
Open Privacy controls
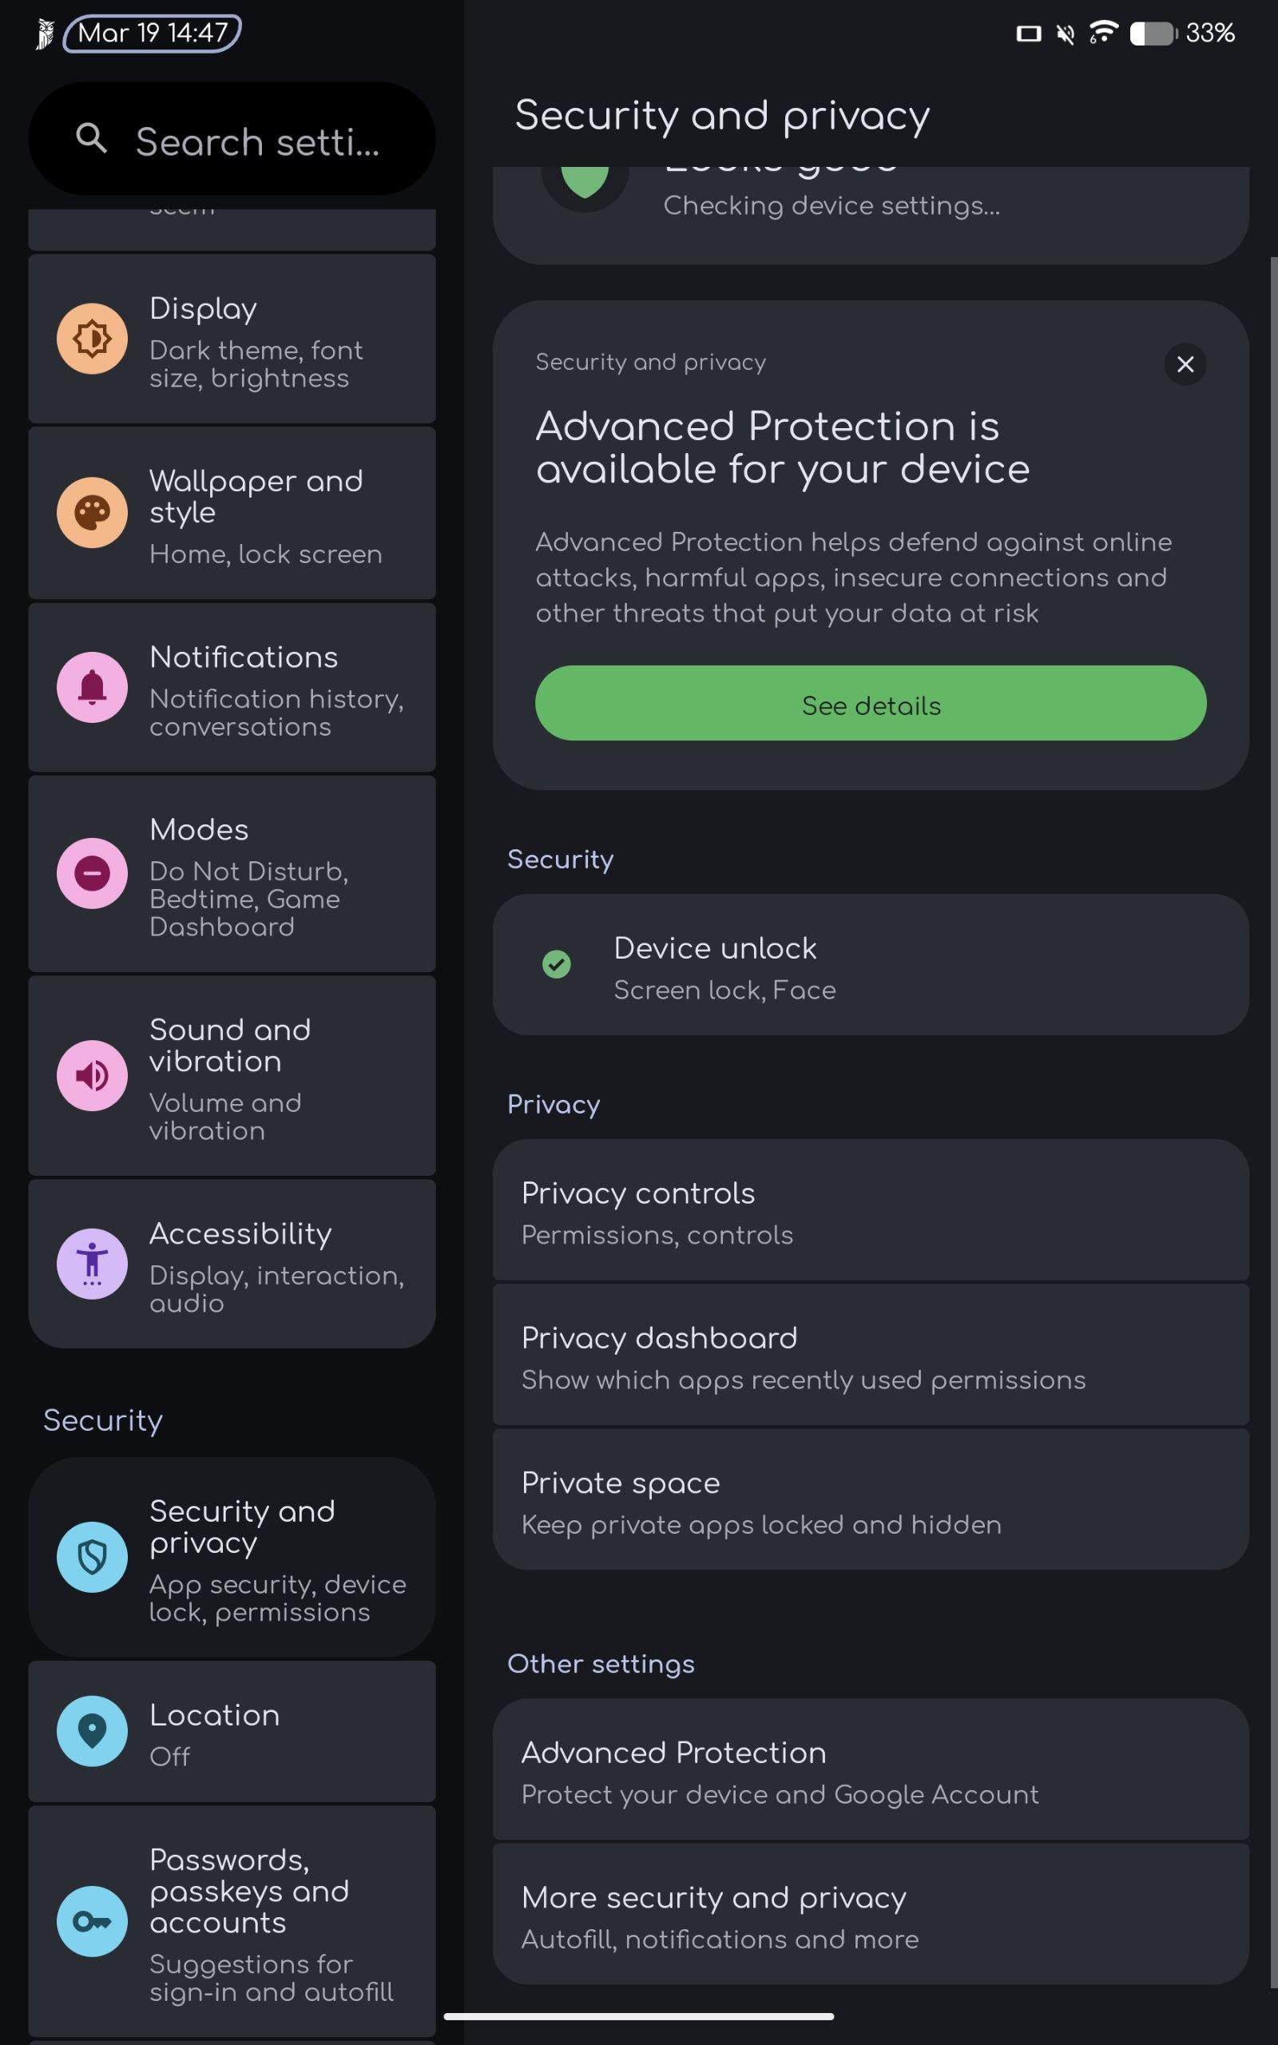pos(871,1211)
